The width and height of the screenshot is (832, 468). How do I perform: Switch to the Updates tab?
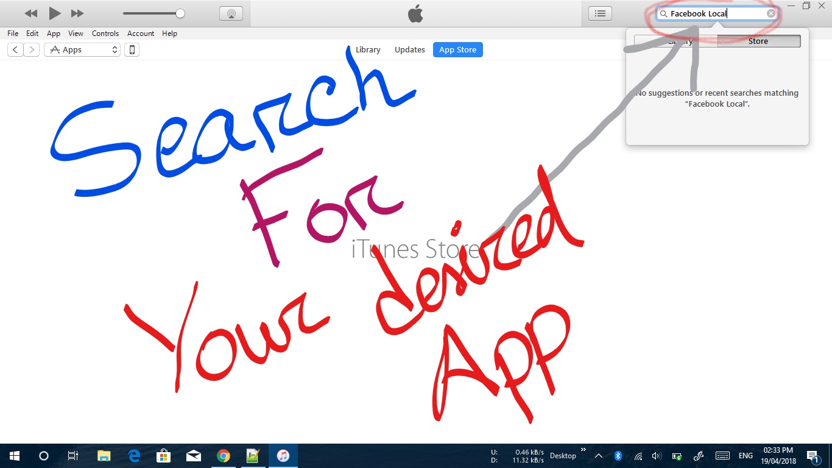coord(410,50)
